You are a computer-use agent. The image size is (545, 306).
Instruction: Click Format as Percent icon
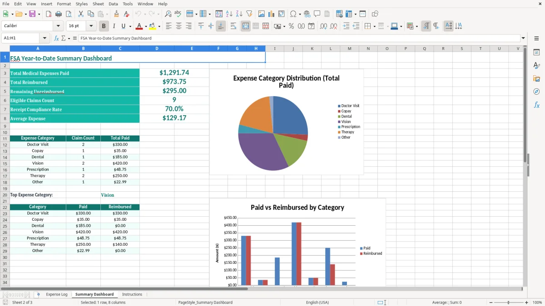291,26
